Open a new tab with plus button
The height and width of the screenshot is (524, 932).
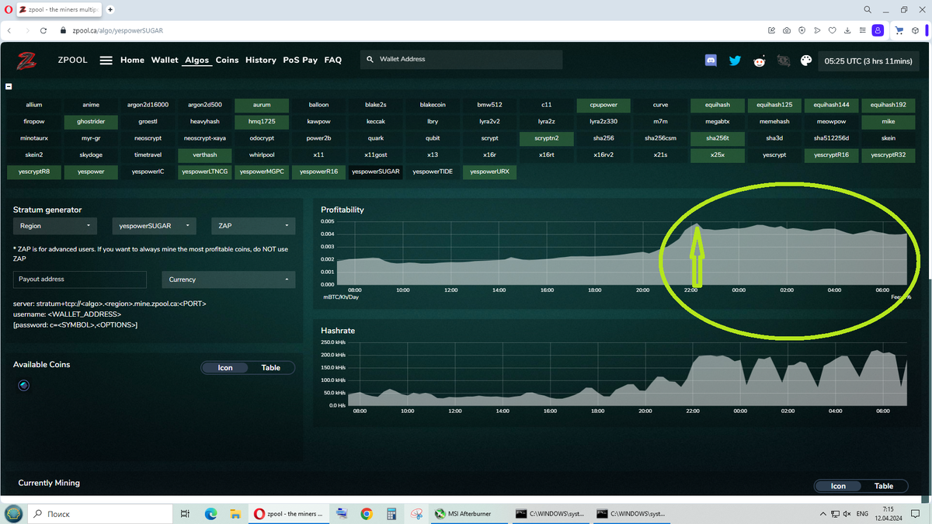110,9
